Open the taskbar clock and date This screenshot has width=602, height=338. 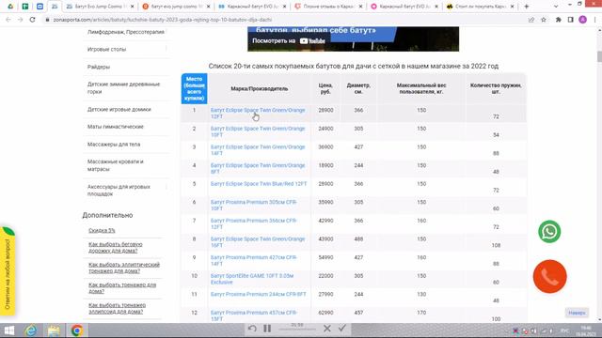(x=586, y=330)
